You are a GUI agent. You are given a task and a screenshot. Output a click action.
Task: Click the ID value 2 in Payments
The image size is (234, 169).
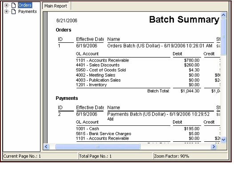[x=60, y=115]
